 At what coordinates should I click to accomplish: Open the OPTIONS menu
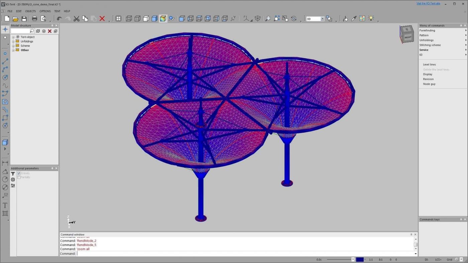click(45, 11)
